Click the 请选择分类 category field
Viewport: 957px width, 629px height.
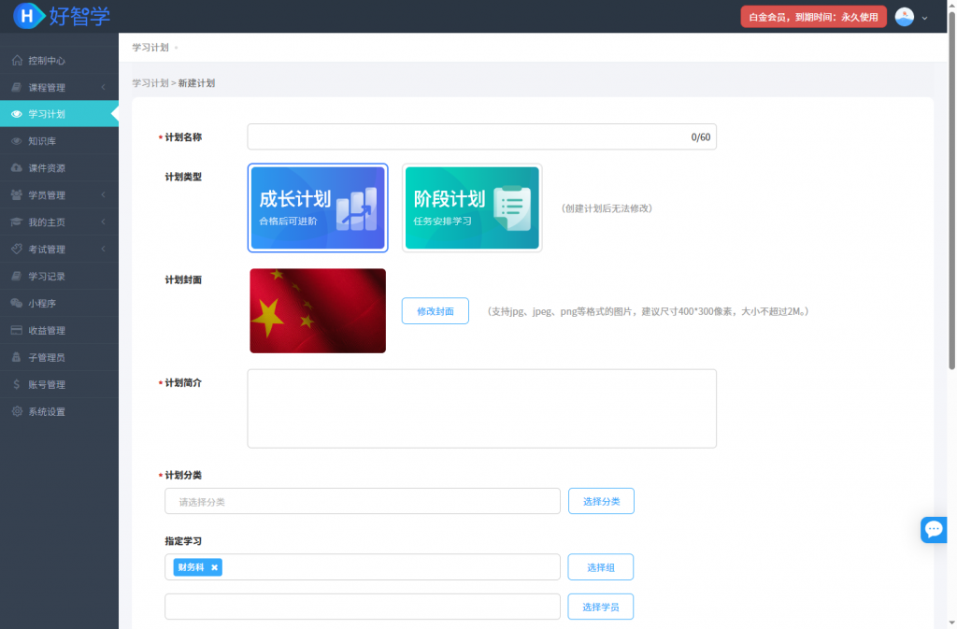tap(363, 502)
